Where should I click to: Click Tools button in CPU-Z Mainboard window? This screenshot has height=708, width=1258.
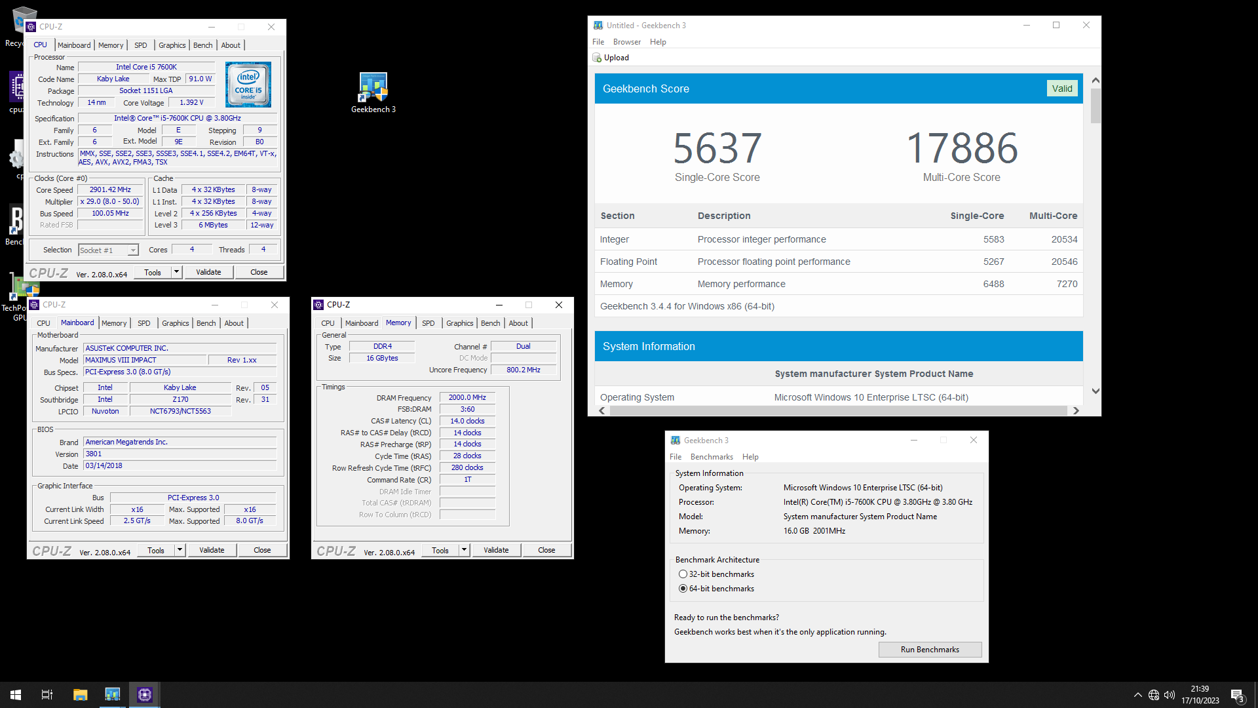click(156, 550)
